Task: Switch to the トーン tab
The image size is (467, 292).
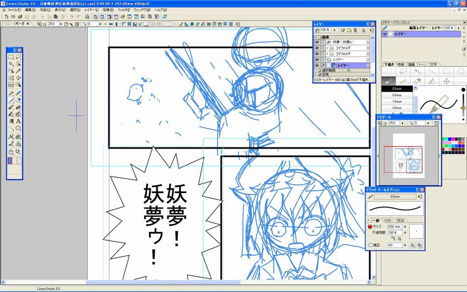Action: [423, 65]
